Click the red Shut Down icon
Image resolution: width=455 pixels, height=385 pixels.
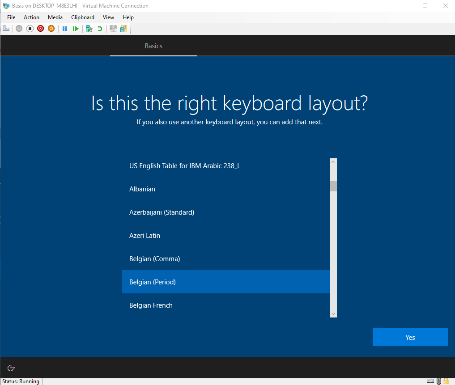coord(40,29)
